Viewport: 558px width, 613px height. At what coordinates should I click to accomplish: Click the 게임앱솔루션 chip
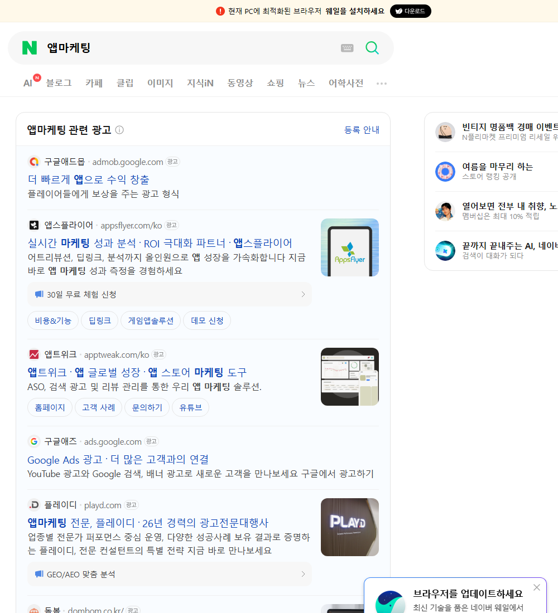pyautogui.click(x=150, y=320)
